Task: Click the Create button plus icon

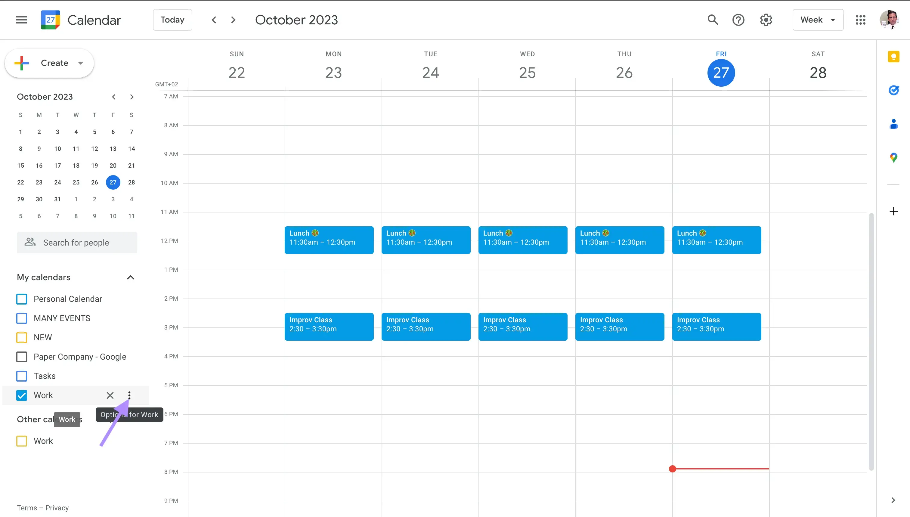Action: (23, 63)
